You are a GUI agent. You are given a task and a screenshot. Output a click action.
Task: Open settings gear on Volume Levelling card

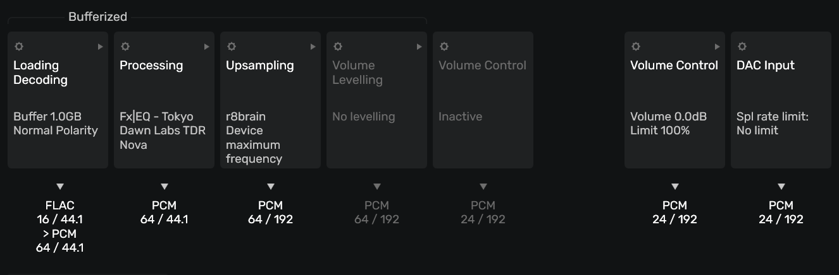pos(338,47)
